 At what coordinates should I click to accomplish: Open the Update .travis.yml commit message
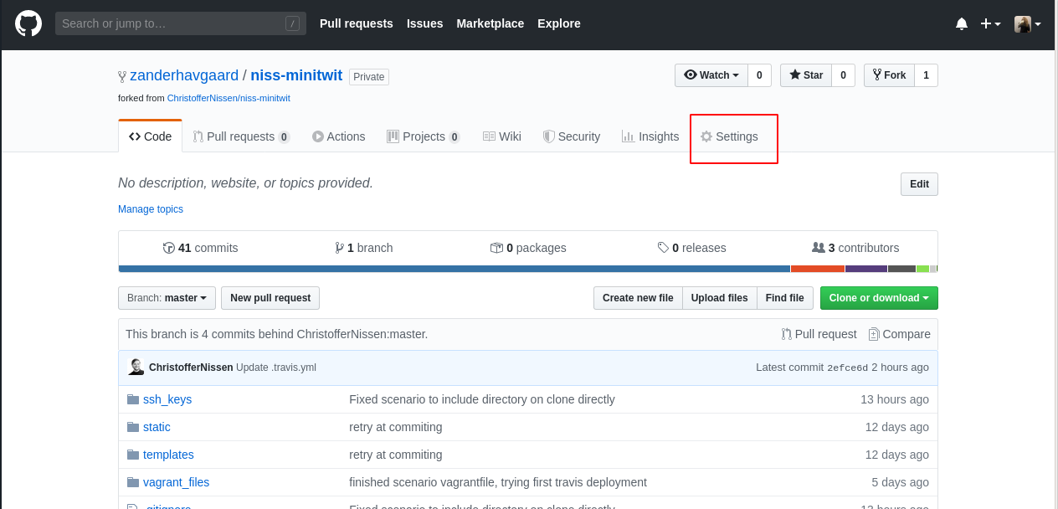[276, 368]
